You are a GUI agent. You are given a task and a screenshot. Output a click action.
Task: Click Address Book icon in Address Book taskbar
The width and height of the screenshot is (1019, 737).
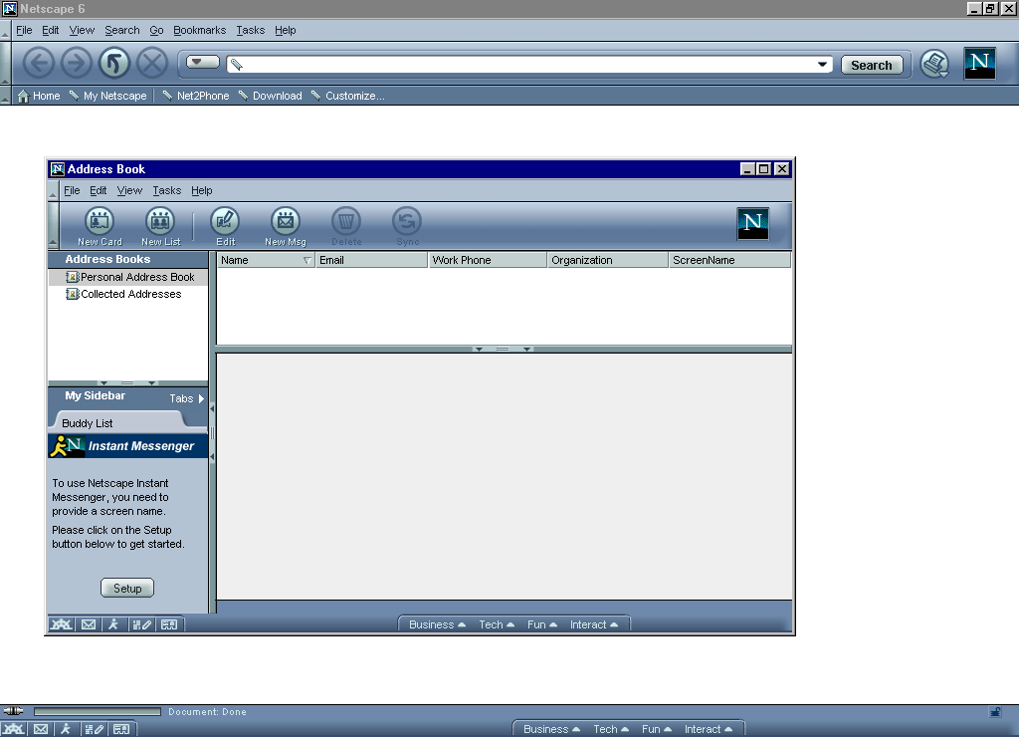pyautogui.click(x=169, y=624)
